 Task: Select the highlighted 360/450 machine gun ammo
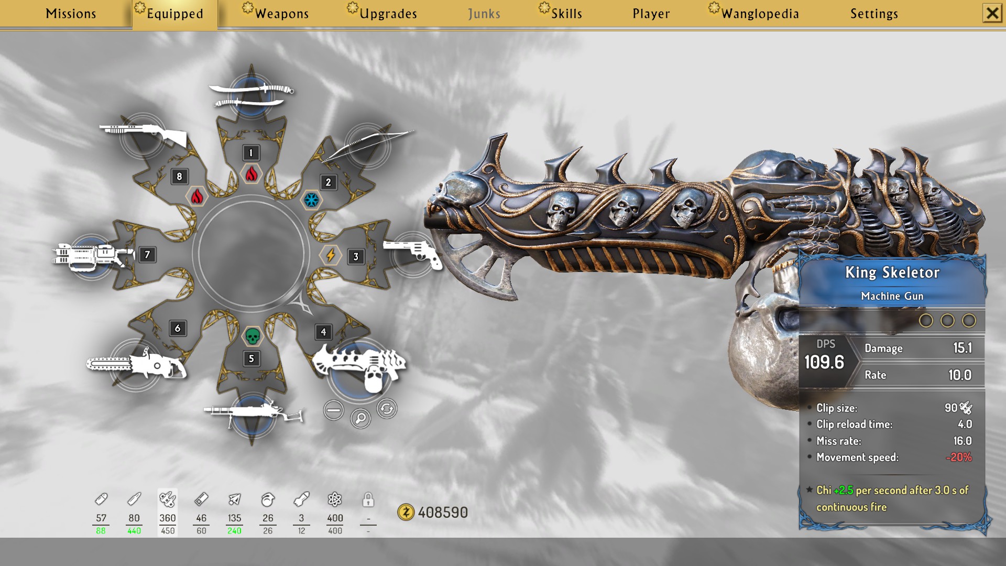tap(168, 512)
